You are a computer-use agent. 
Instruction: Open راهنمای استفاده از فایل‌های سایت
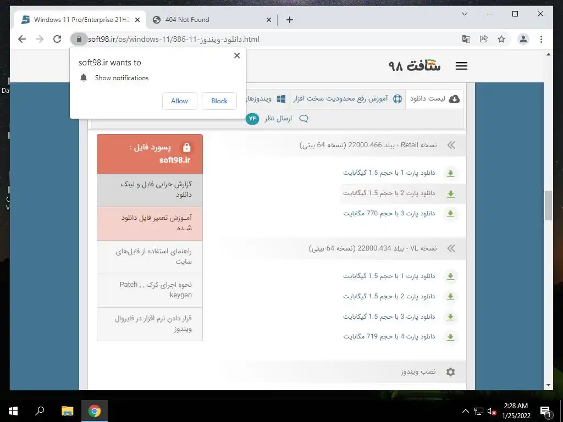[x=150, y=257]
